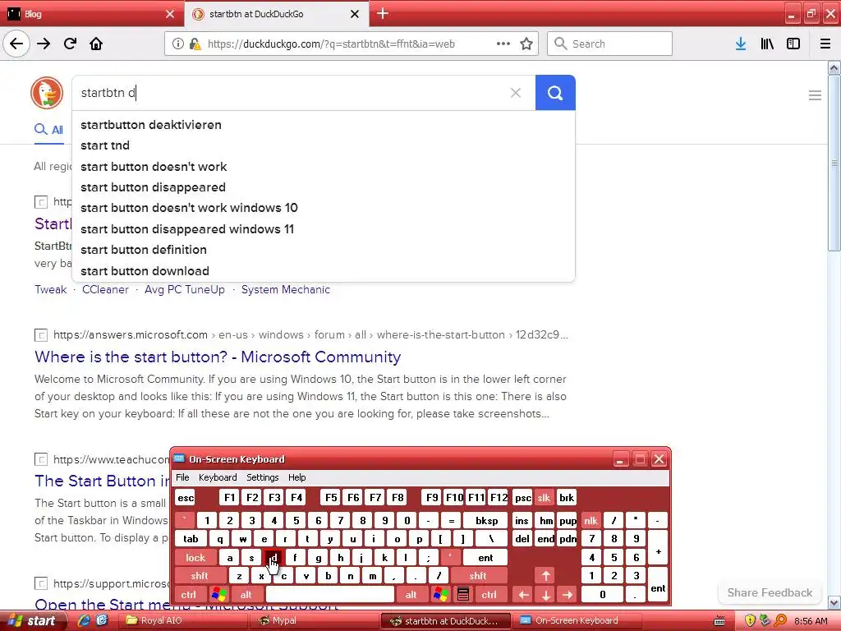
Task: Open the Windows start button
Action: (32, 621)
